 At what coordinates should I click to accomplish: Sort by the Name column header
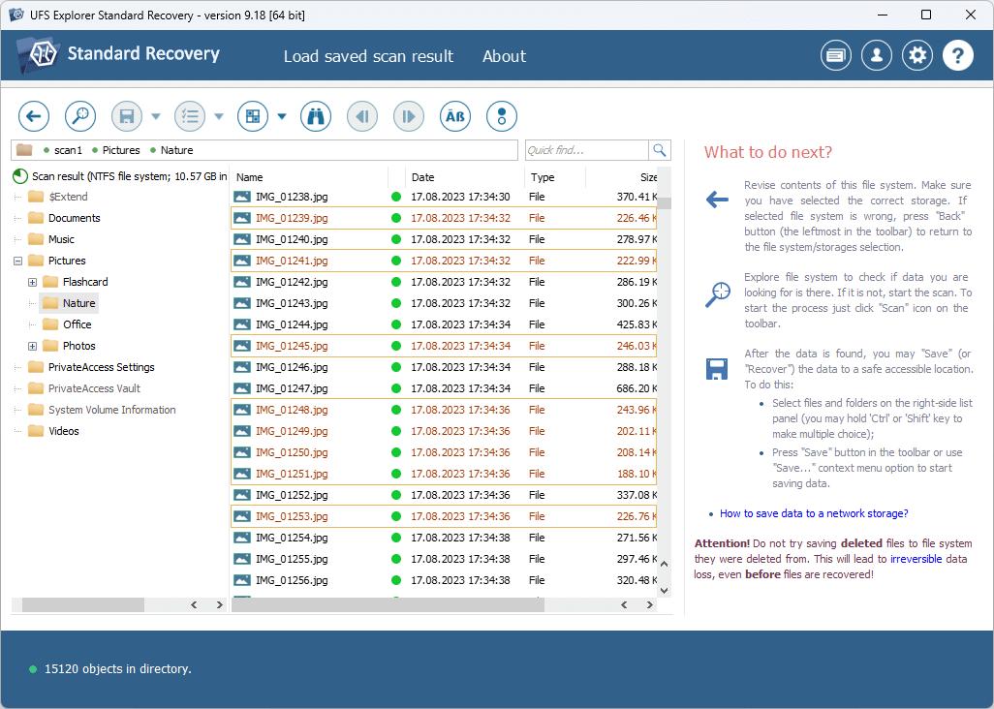[x=309, y=177]
